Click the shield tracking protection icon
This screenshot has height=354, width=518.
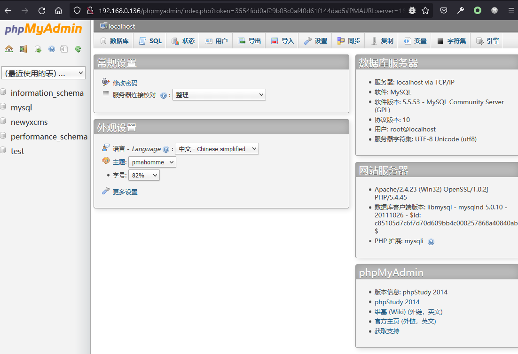77,10
